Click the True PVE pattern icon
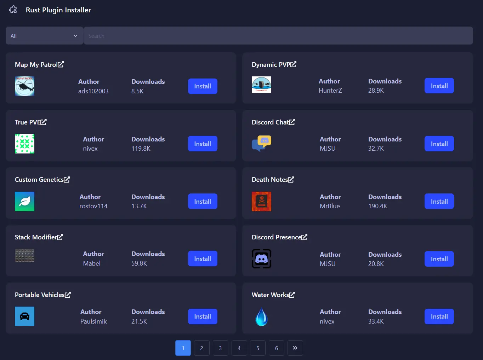 tap(24, 144)
